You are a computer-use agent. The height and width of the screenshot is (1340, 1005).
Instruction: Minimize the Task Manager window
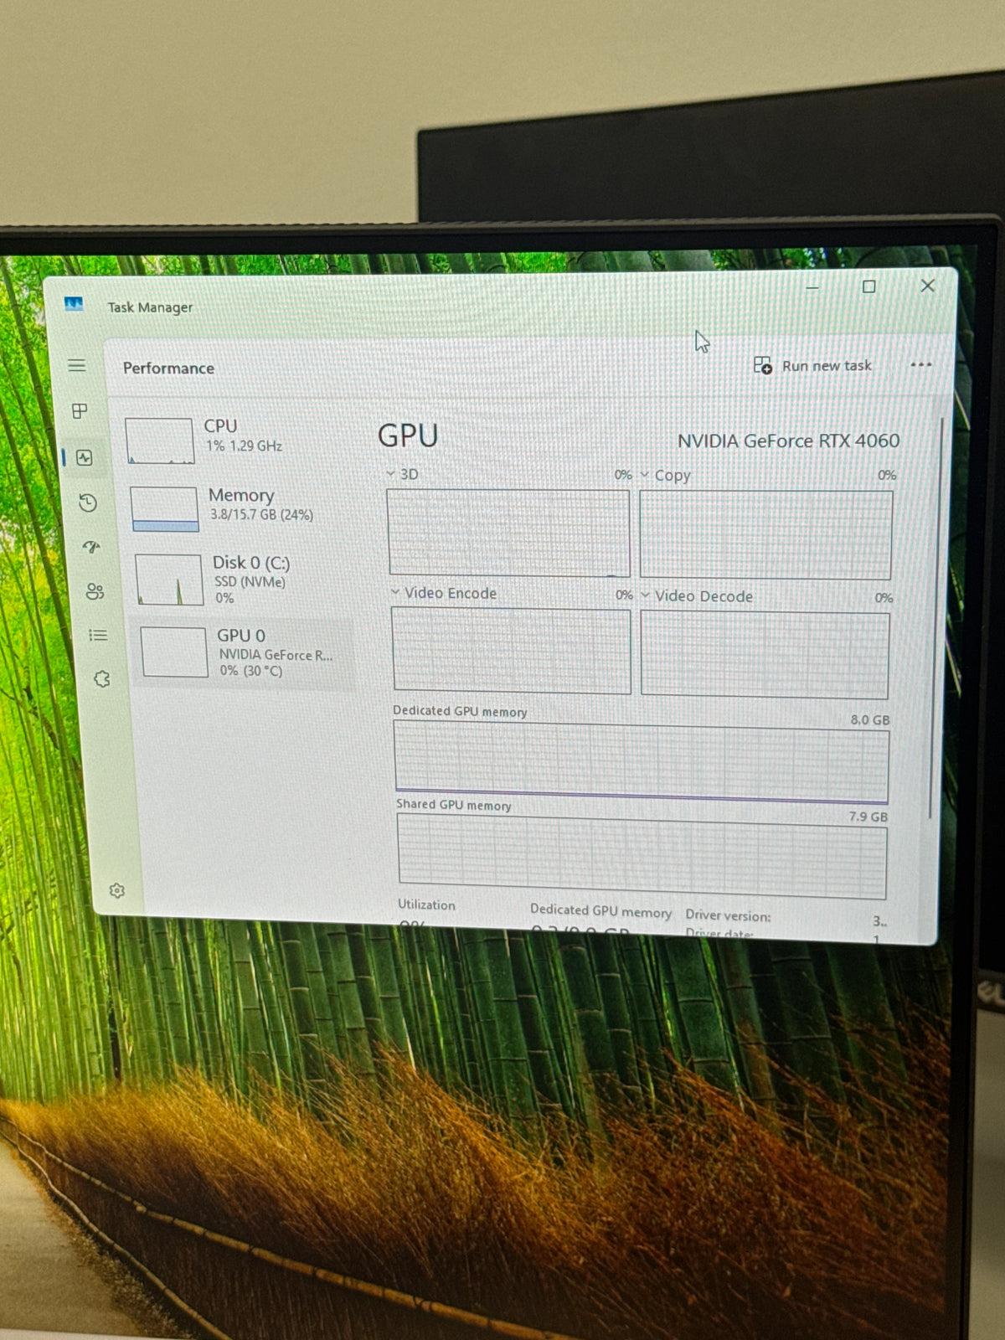[x=812, y=287]
